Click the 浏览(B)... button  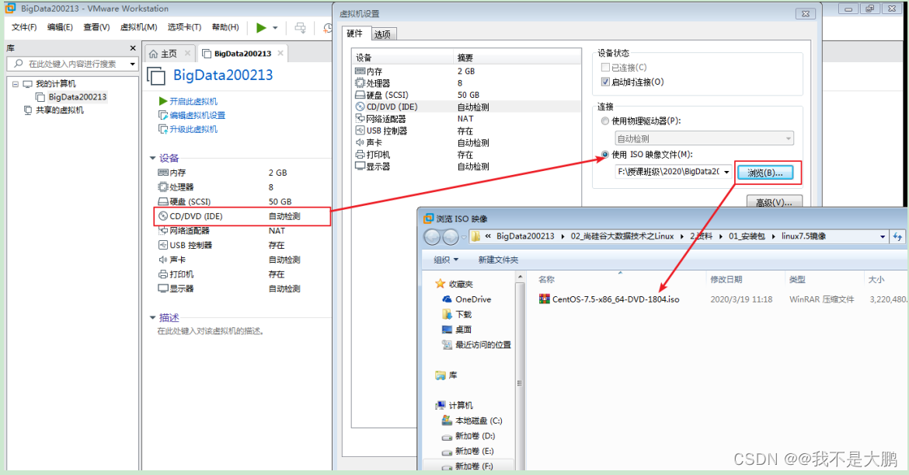click(765, 173)
